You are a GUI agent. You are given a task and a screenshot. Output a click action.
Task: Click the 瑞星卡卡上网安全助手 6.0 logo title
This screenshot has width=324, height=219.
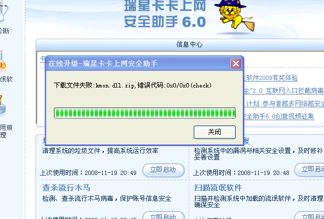point(165,14)
